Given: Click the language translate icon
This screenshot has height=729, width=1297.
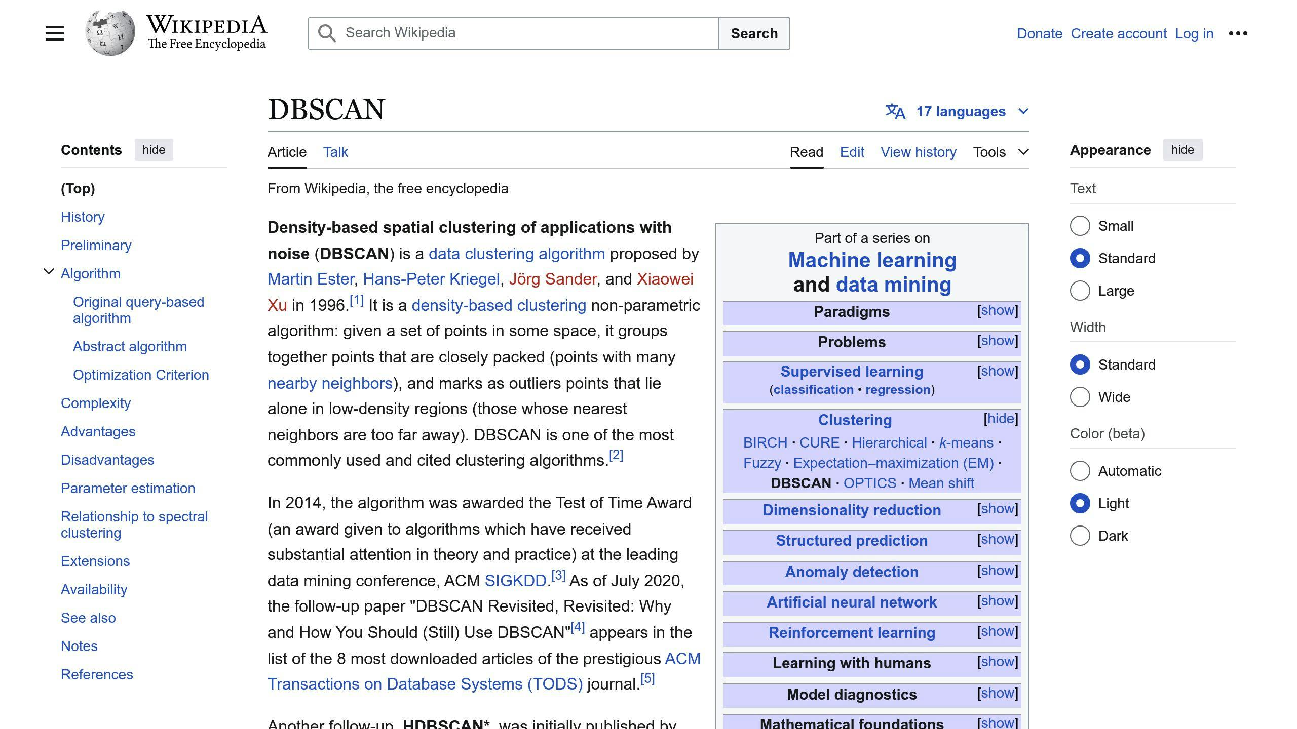Looking at the screenshot, I should point(895,111).
